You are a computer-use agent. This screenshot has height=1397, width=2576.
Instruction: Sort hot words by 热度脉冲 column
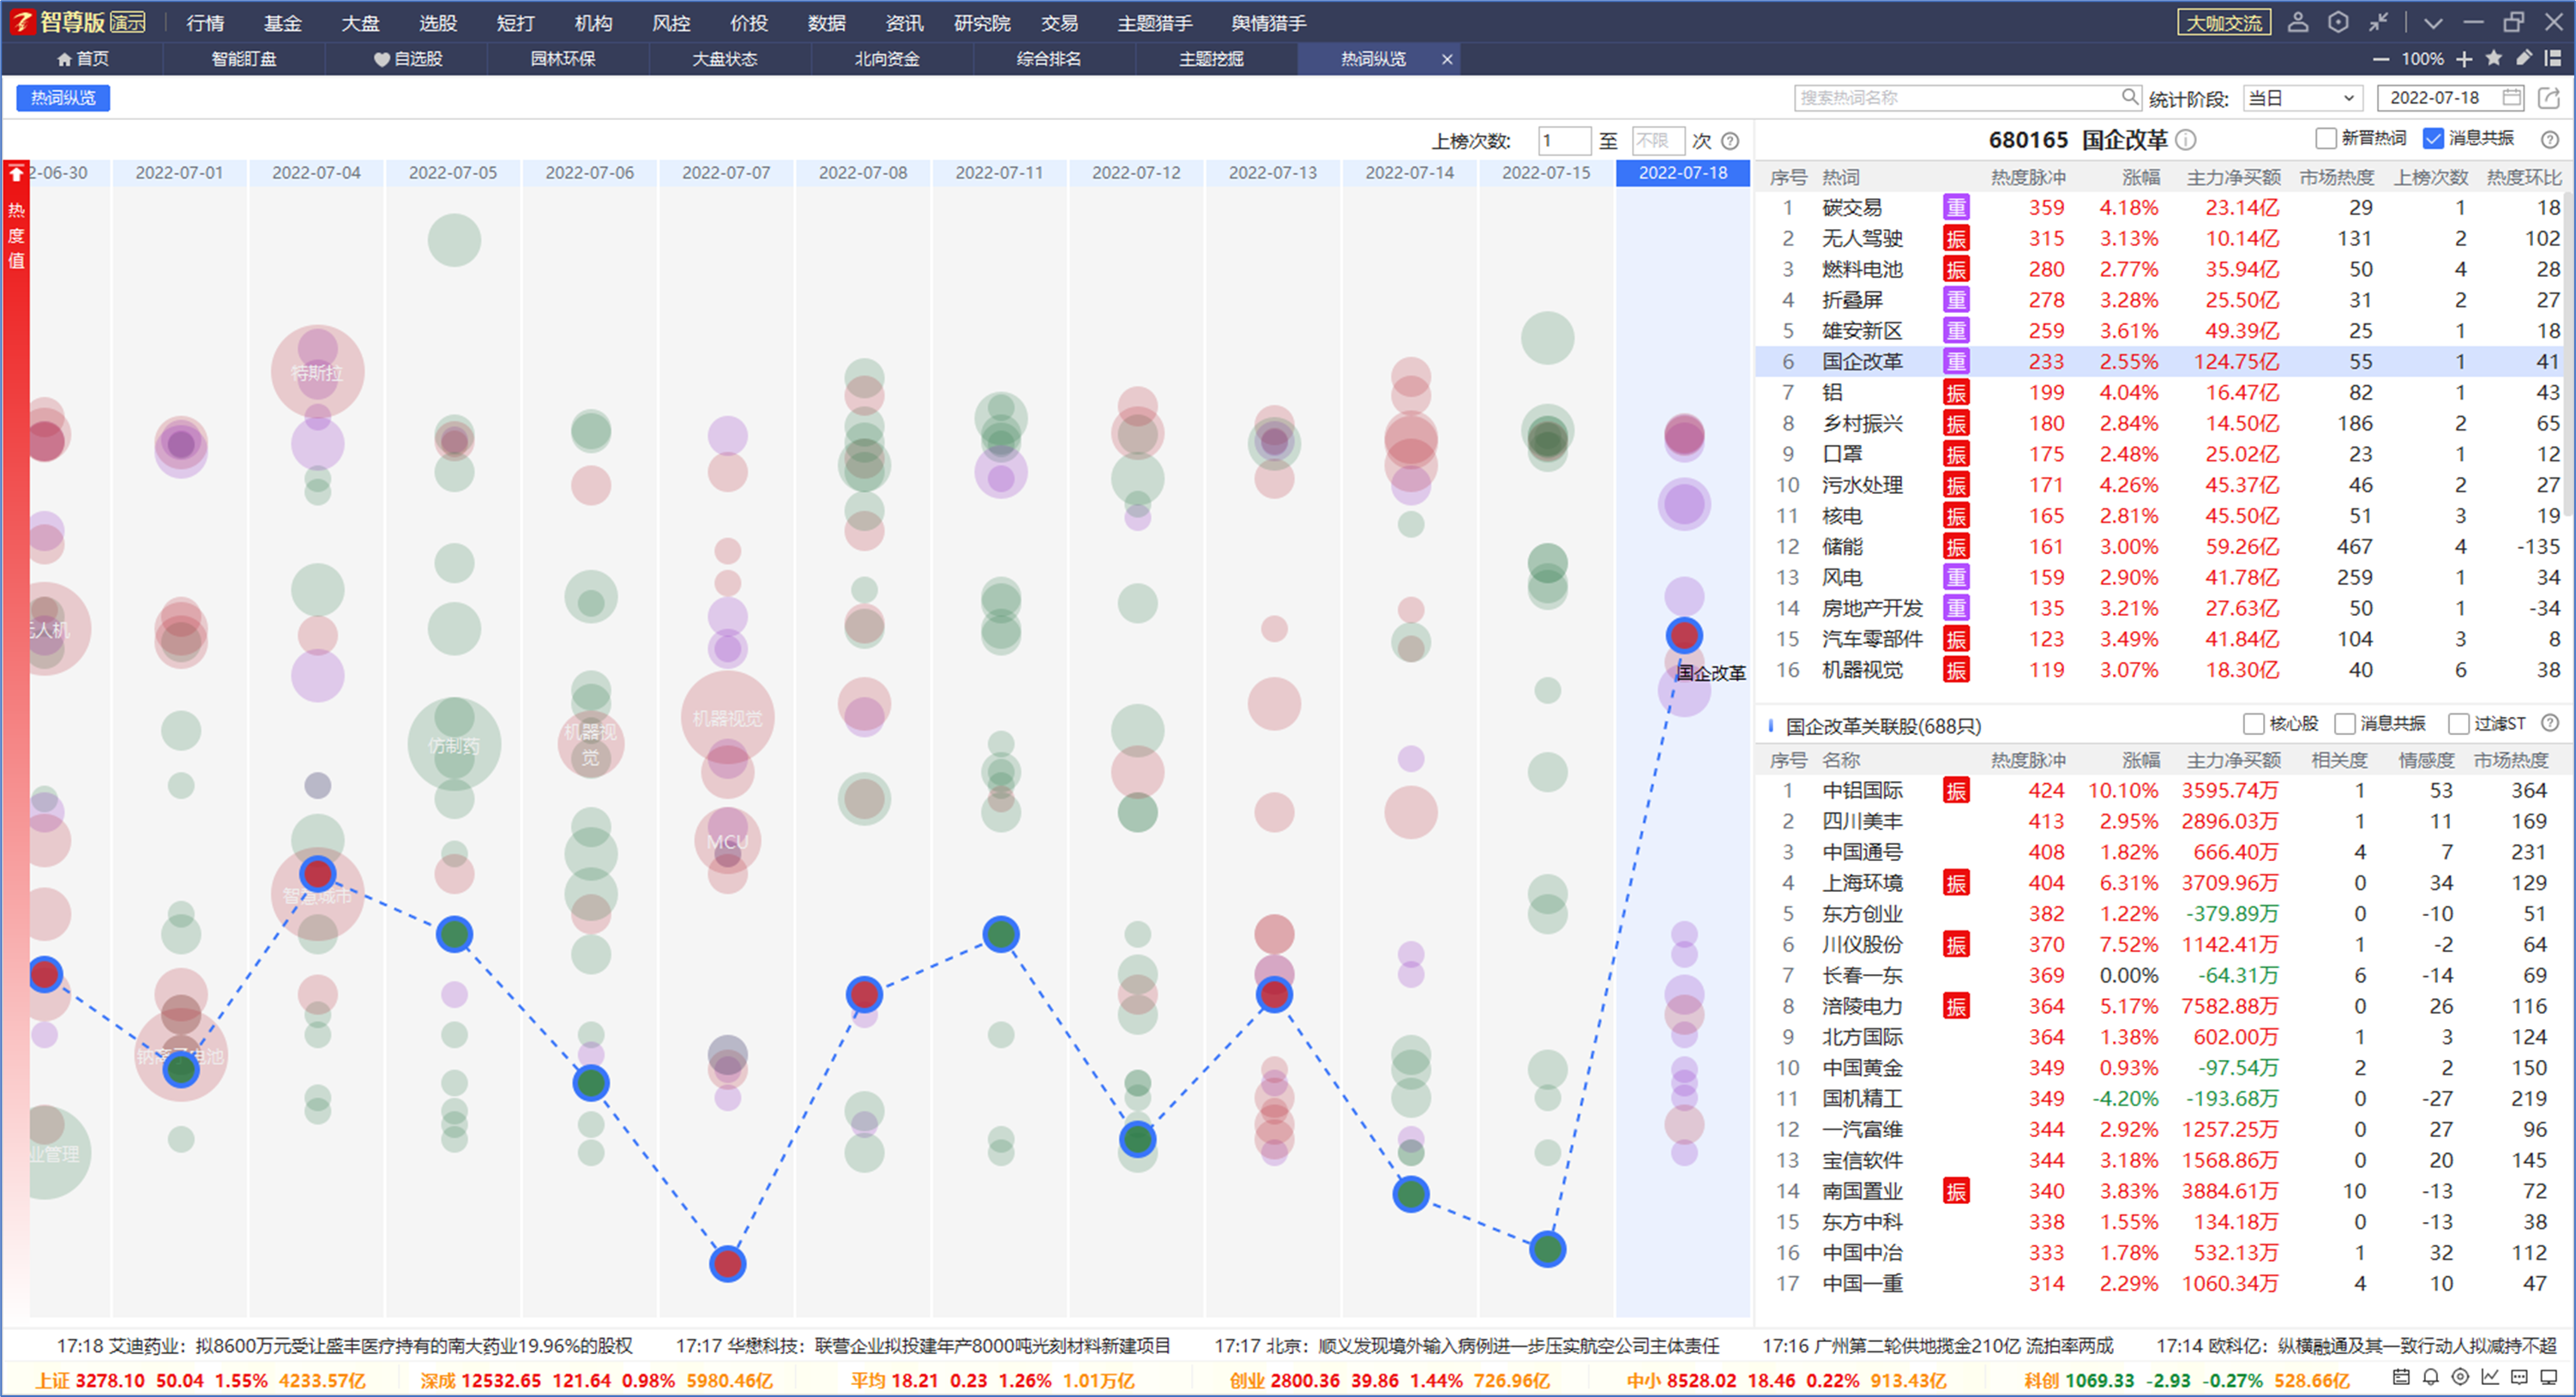[2027, 177]
